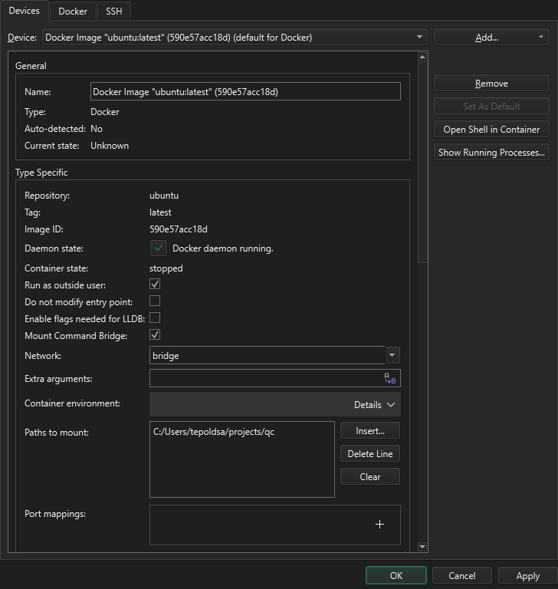Open the Network bridge dropdown arrow
The width and height of the screenshot is (558, 589).
392,355
